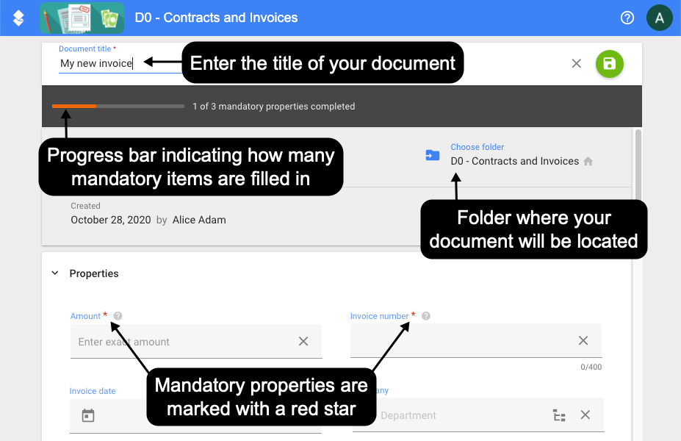Clear the Department field
The height and width of the screenshot is (441, 681).
(x=585, y=415)
